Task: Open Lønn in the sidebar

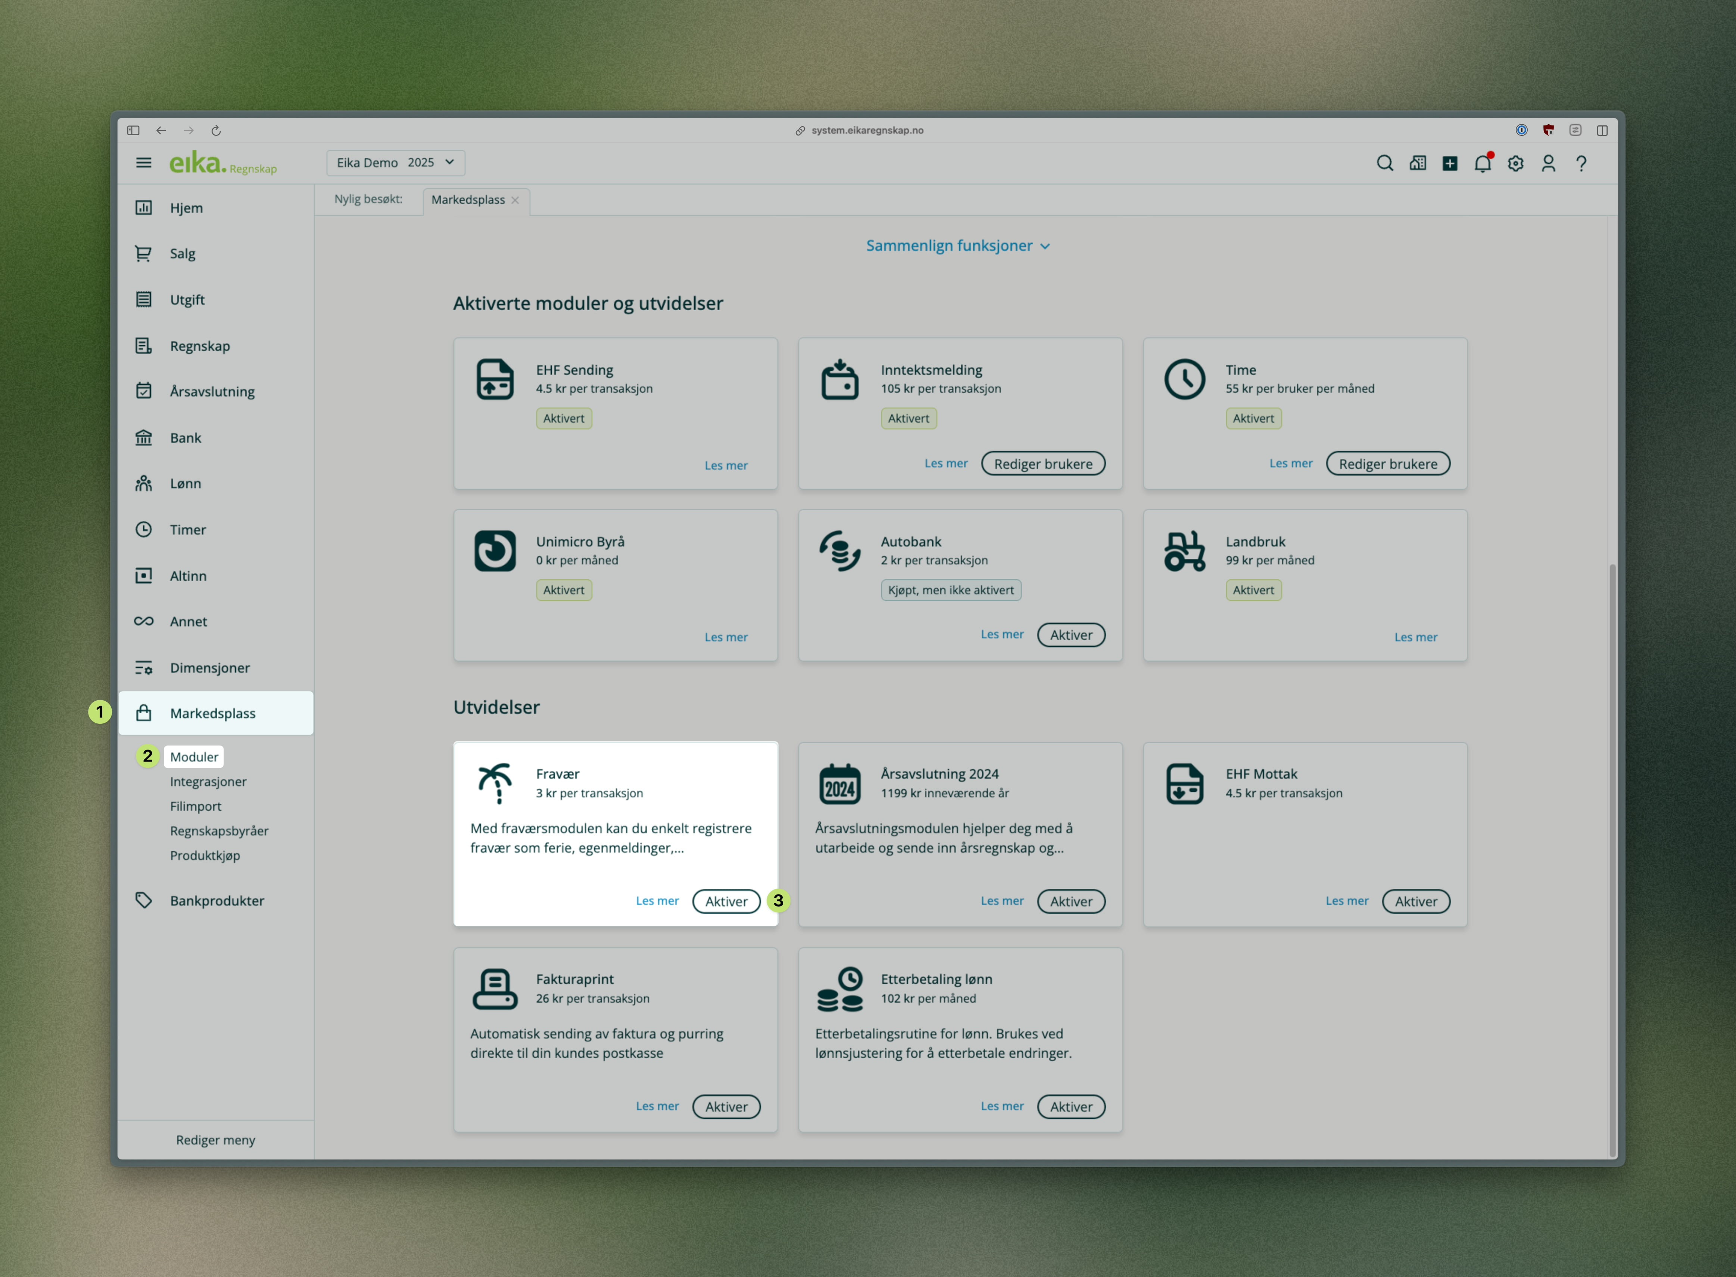Action: pos(186,484)
